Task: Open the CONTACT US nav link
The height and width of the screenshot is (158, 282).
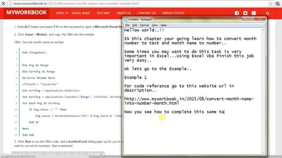Action: click(x=147, y=13)
